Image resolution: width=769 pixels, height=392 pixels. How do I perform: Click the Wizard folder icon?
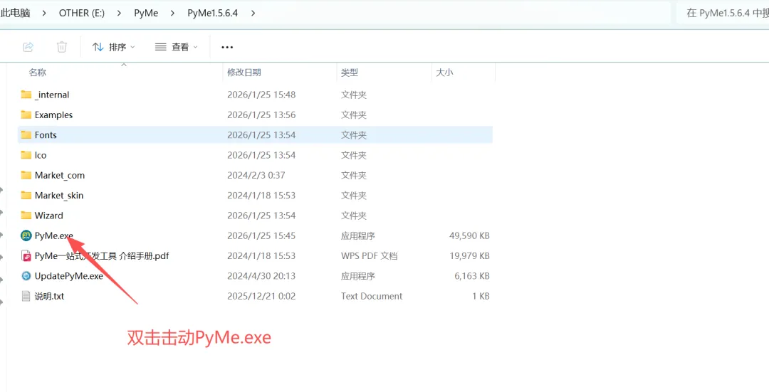click(26, 215)
